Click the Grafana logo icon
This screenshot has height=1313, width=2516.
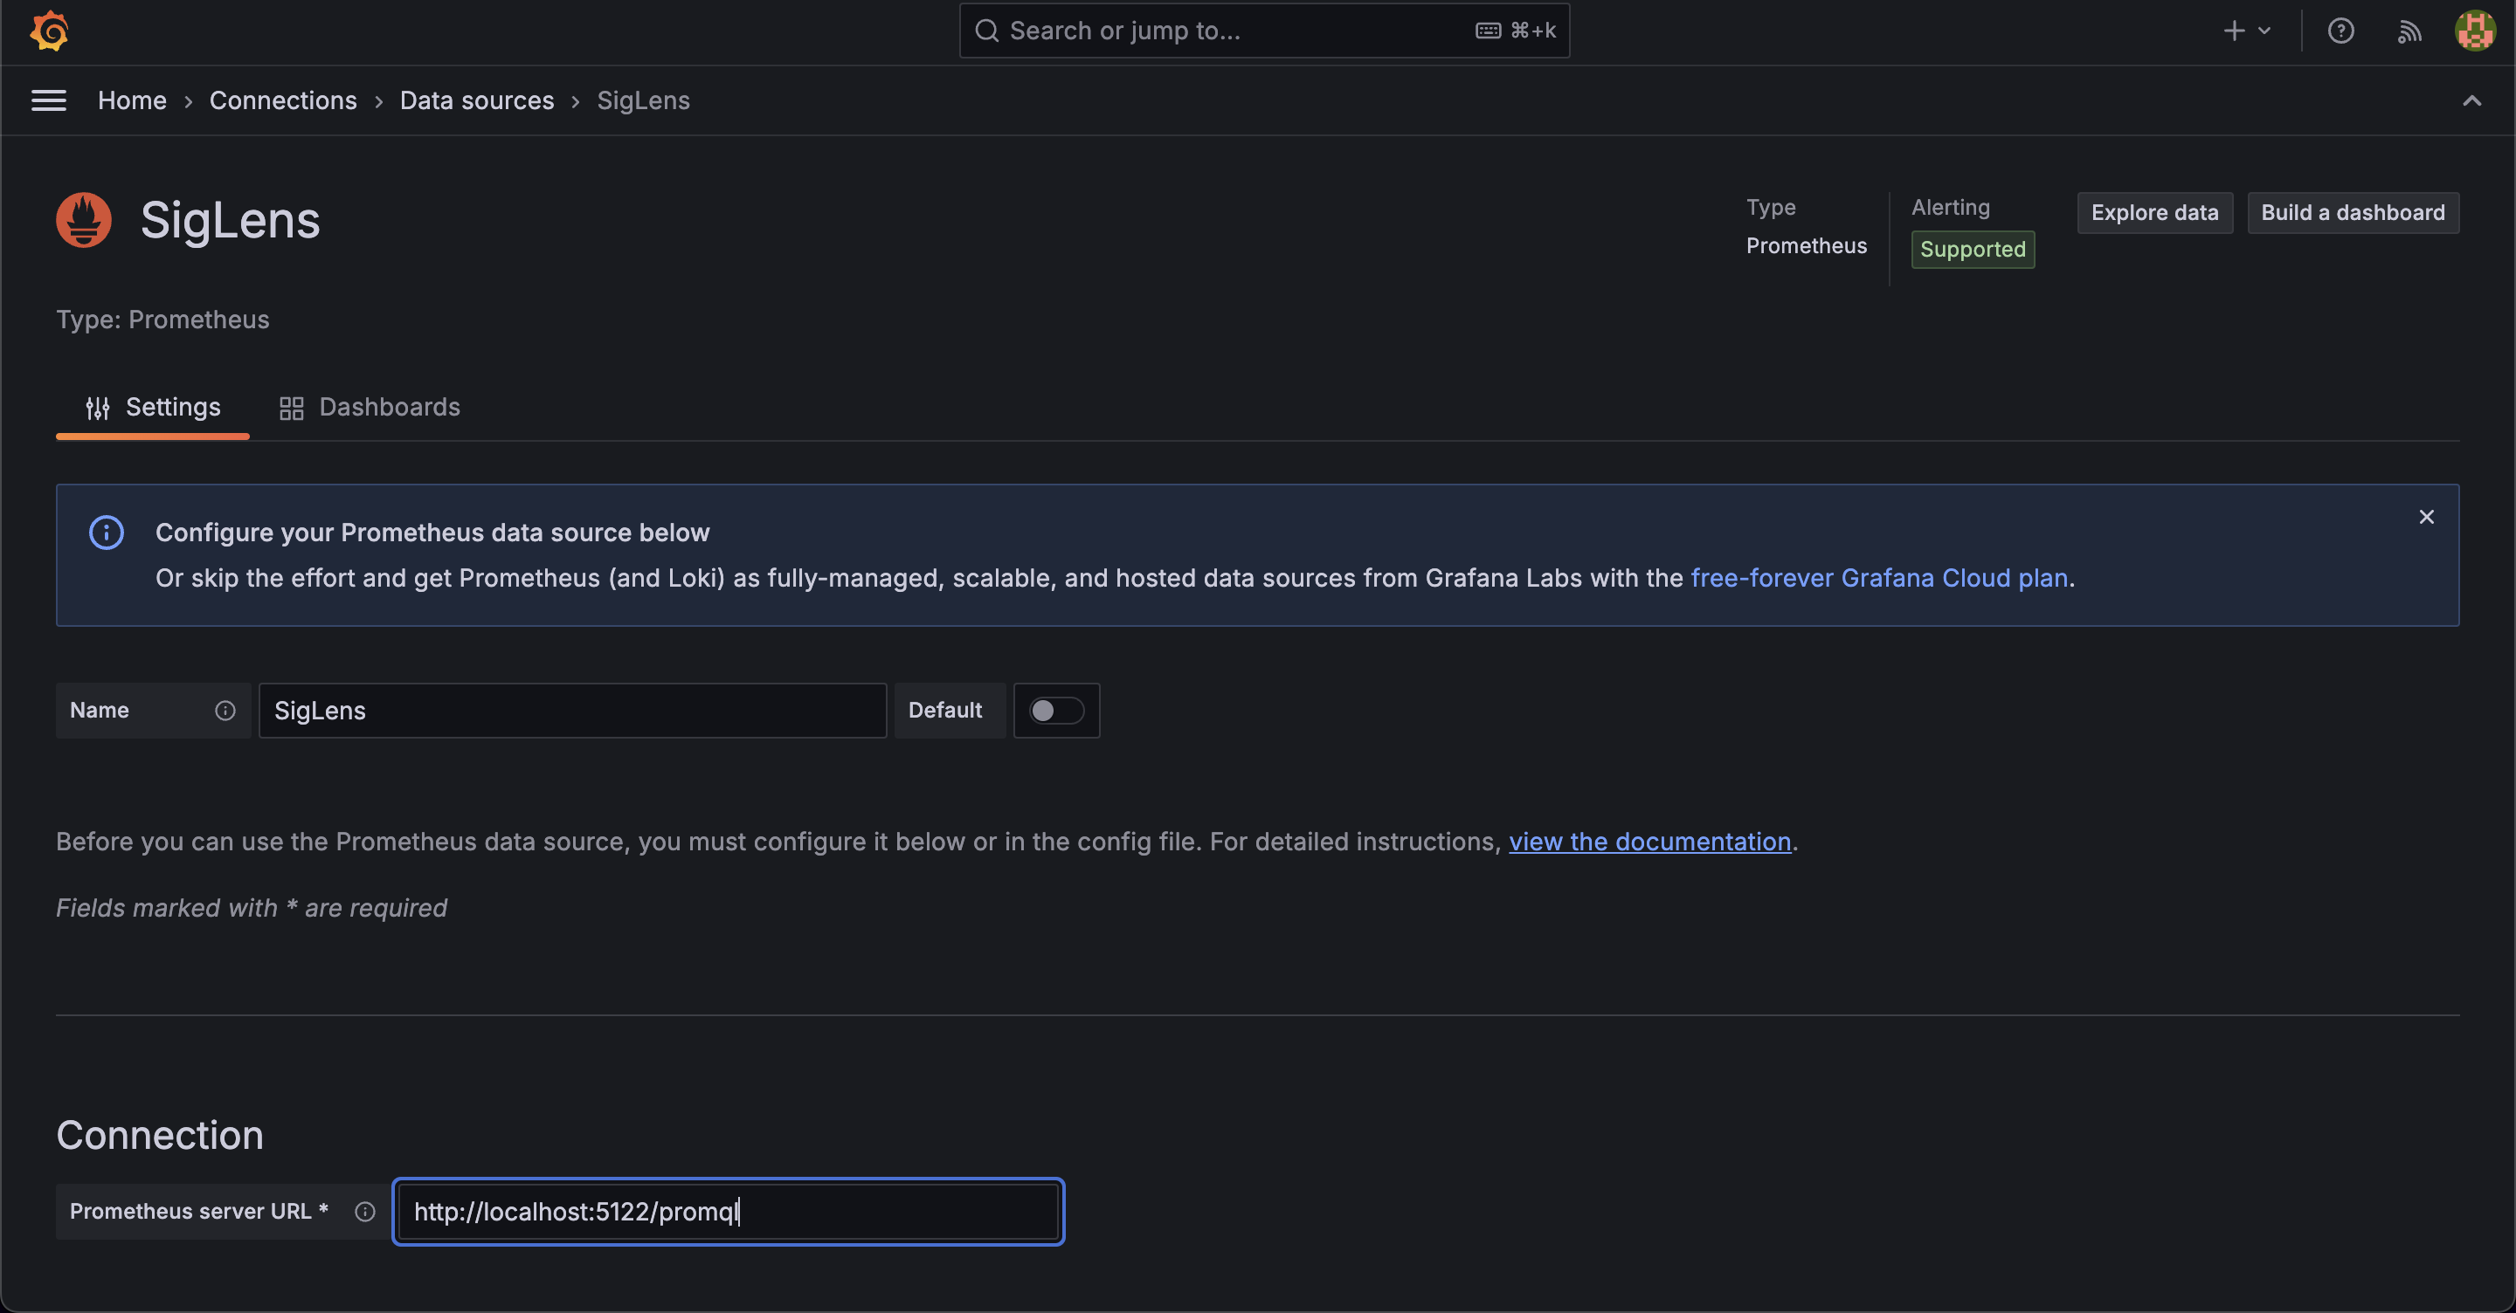(x=49, y=31)
